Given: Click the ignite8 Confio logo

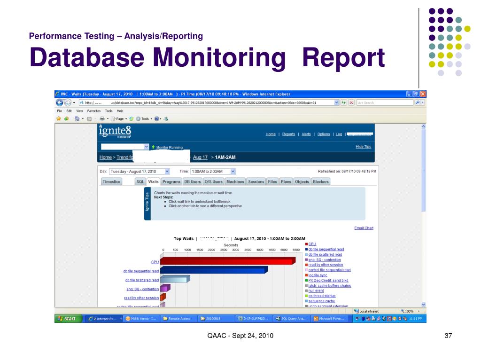Looking at the screenshot, I should click(115, 132).
